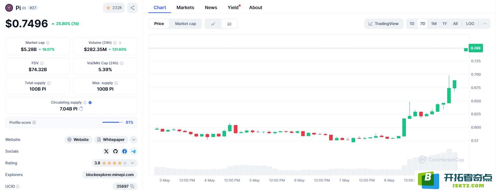This screenshot has height=190, width=496.
Task: Open TradingView chart button
Action: pyautogui.click(x=384, y=24)
